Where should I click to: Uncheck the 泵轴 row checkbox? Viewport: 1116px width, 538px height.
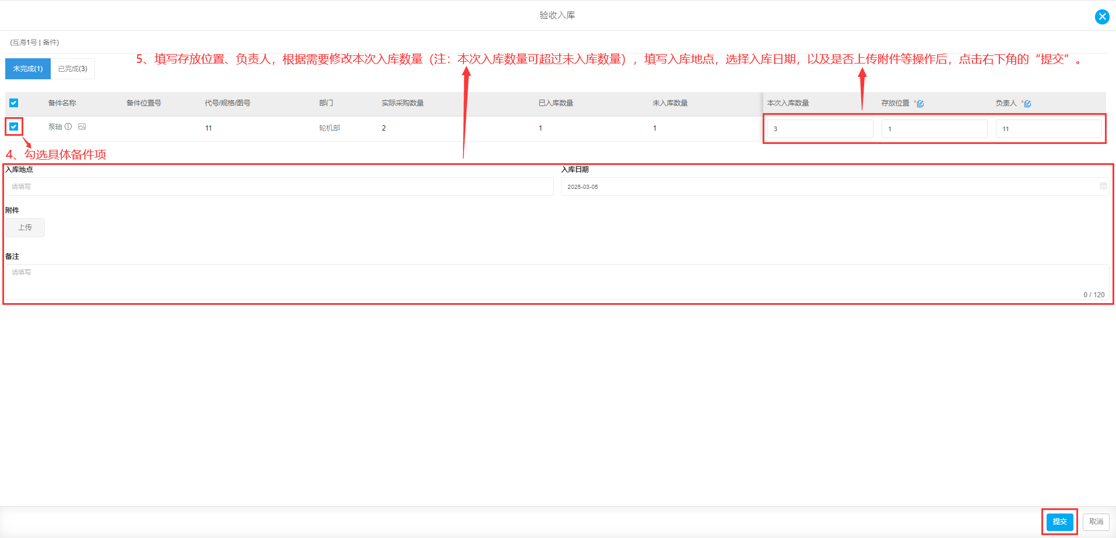tap(13, 126)
